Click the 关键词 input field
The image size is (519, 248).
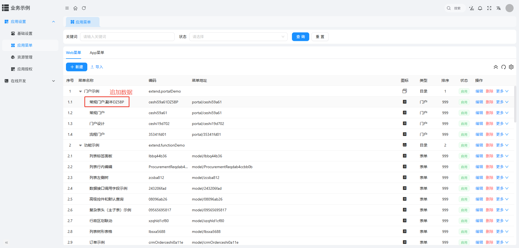[127, 37]
